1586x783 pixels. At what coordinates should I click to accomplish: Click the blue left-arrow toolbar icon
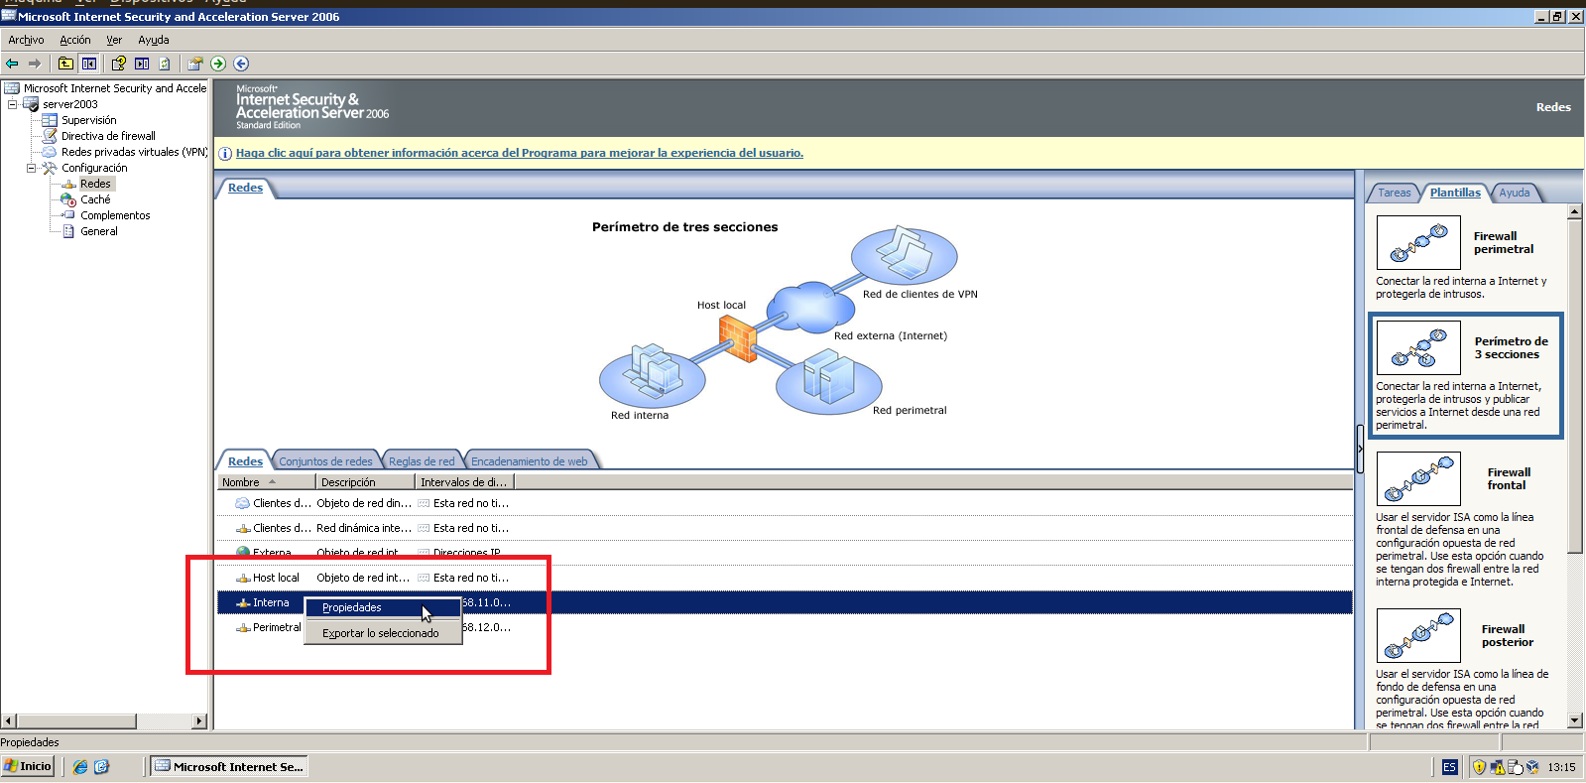[241, 64]
